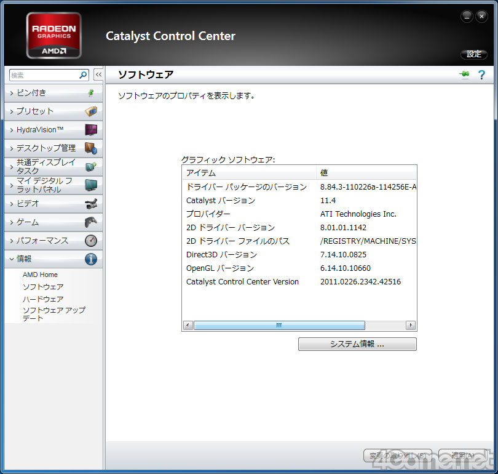
Task: Select the Catalyst バージョン row
Action: coord(299,201)
